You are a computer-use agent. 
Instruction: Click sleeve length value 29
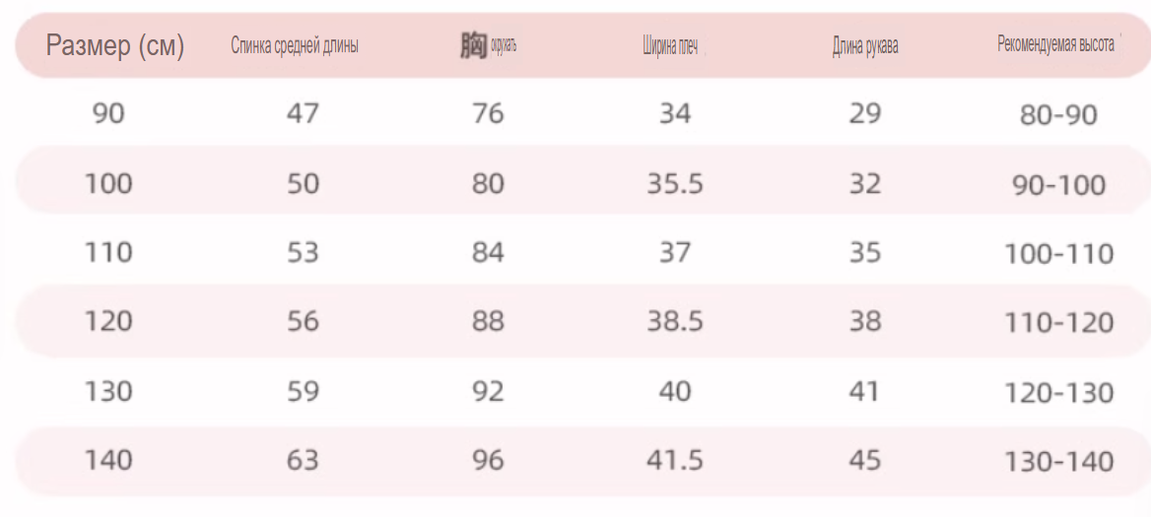864,113
